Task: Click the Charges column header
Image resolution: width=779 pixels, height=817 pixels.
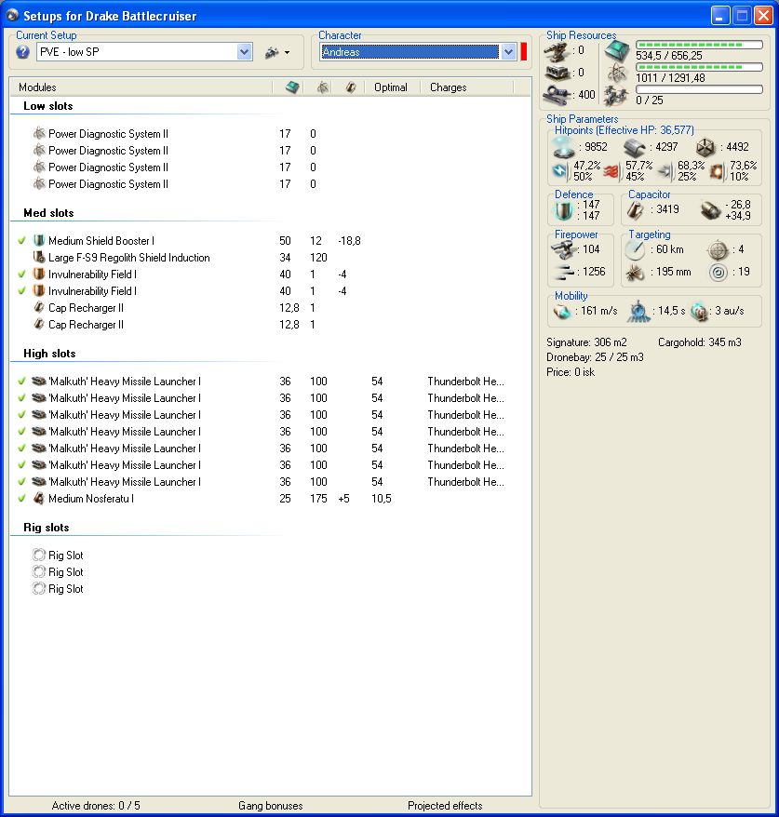Action: pos(448,87)
